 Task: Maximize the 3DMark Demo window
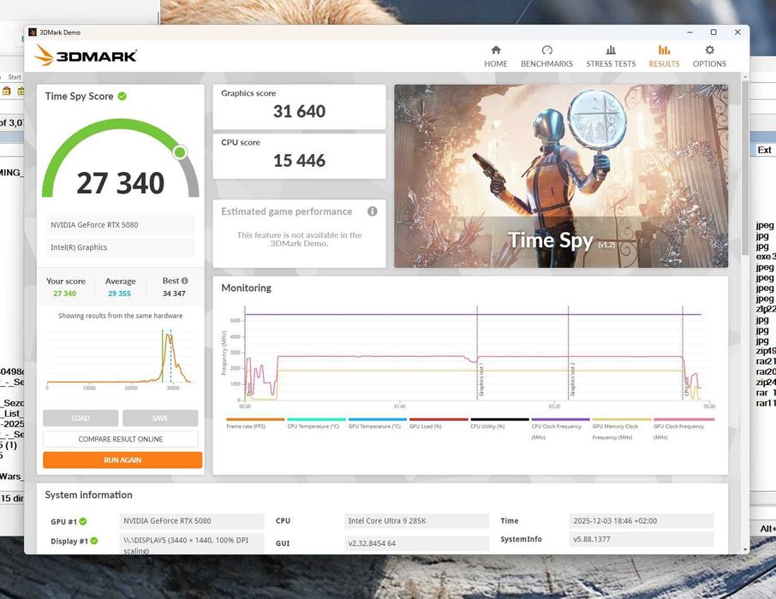coord(713,33)
